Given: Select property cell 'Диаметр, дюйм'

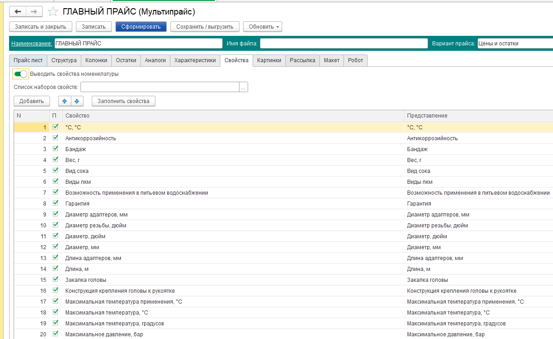Looking at the screenshot, I should tap(233, 236).
